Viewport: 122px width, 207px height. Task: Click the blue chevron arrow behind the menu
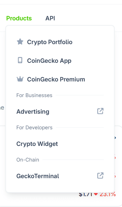click(x=115, y=138)
